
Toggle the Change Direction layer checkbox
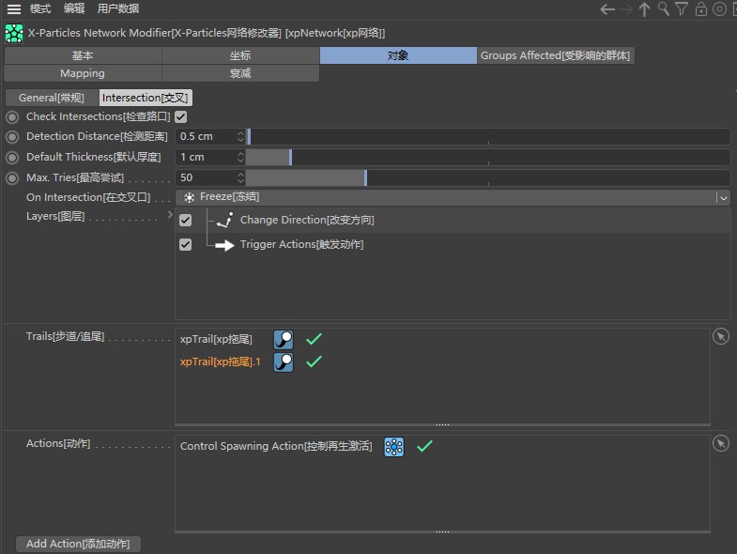pos(185,220)
